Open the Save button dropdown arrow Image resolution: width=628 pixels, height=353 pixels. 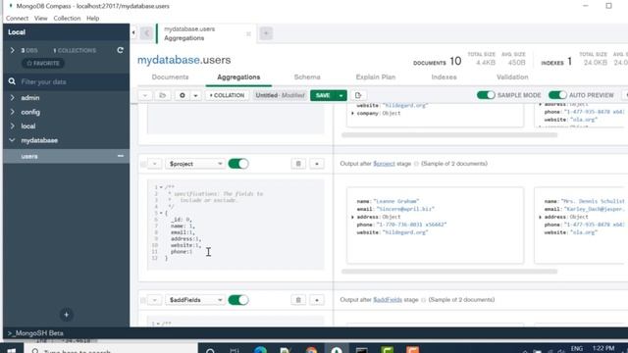click(x=340, y=95)
